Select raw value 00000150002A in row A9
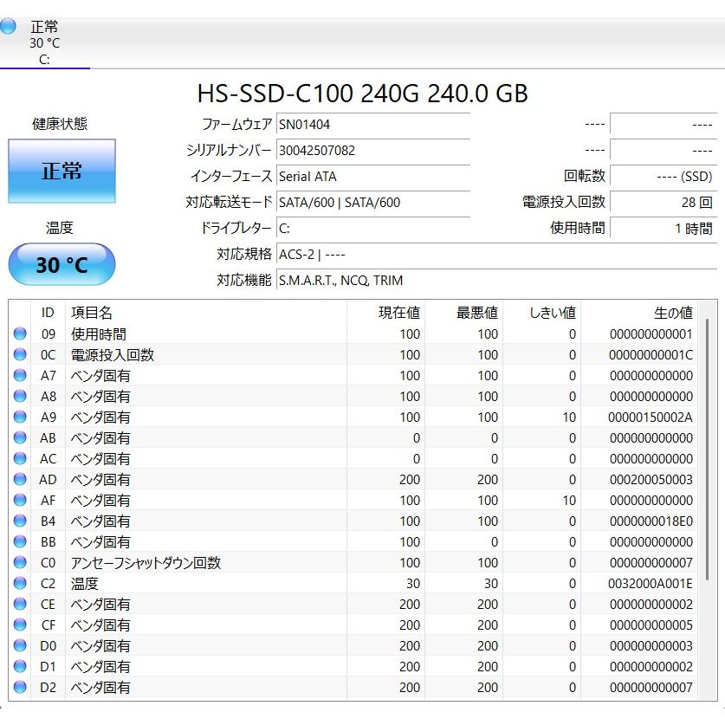This screenshot has height=725, width=725. (x=651, y=418)
